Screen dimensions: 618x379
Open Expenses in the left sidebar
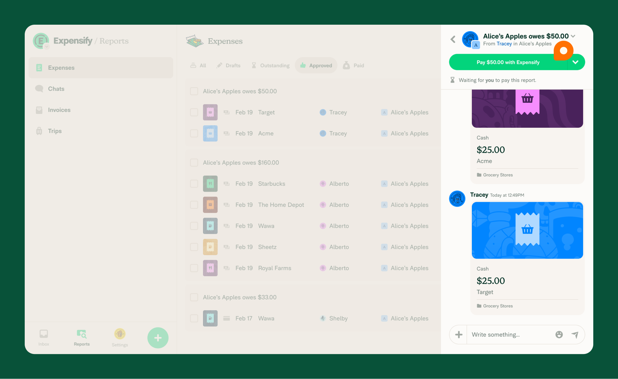(x=101, y=68)
